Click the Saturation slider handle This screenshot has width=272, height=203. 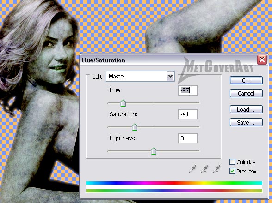click(x=135, y=127)
